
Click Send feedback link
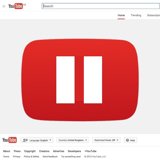(50, 156)
